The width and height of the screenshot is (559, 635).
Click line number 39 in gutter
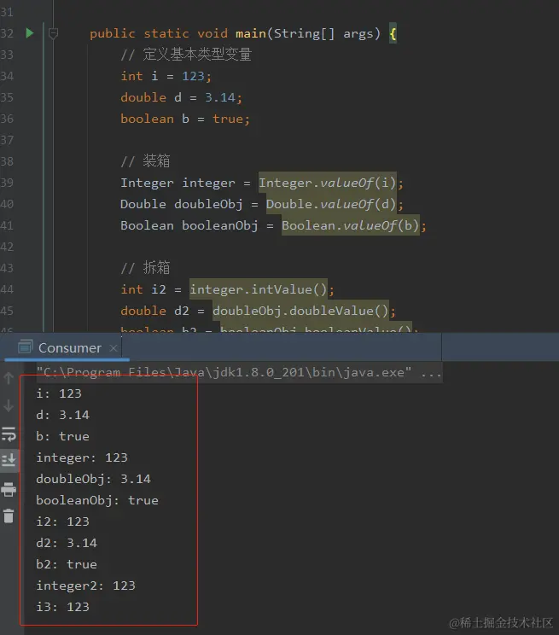click(7, 183)
